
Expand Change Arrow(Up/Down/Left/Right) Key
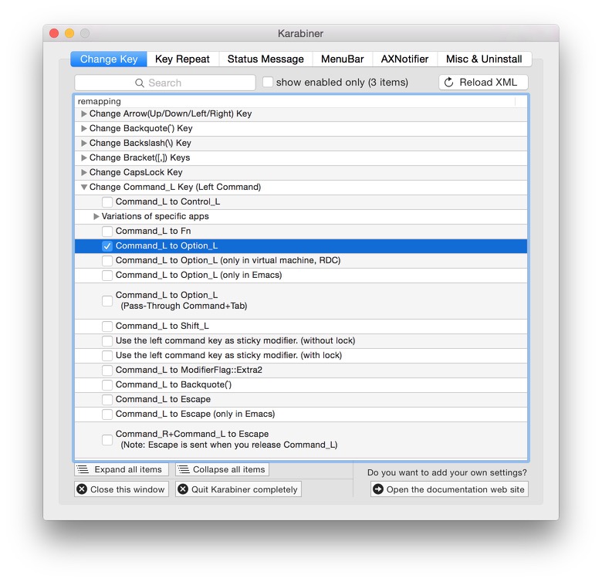(x=83, y=113)
